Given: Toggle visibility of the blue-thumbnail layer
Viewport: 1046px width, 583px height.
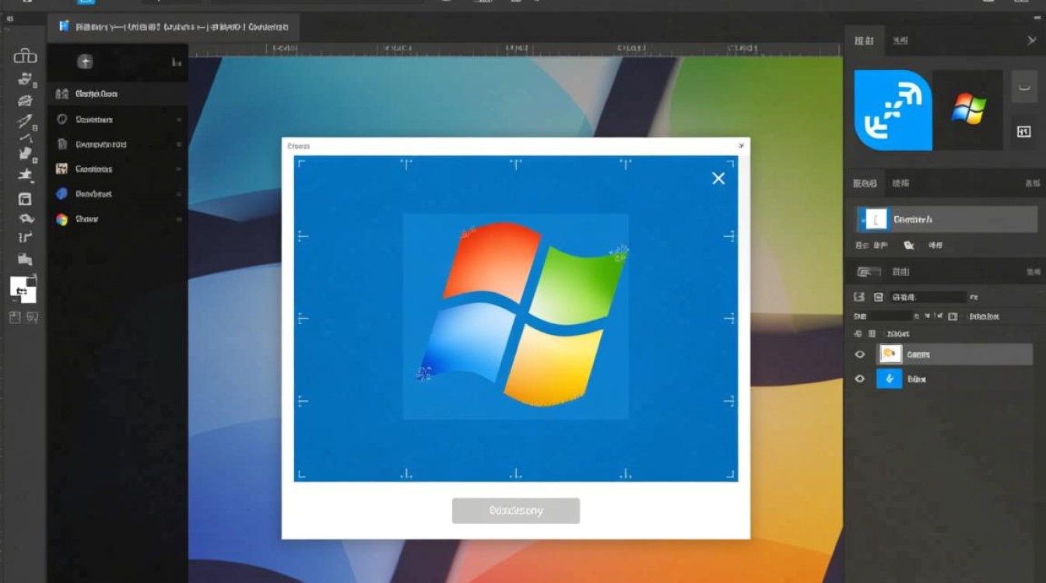Looking at the screenshot, I should (860, 379).
